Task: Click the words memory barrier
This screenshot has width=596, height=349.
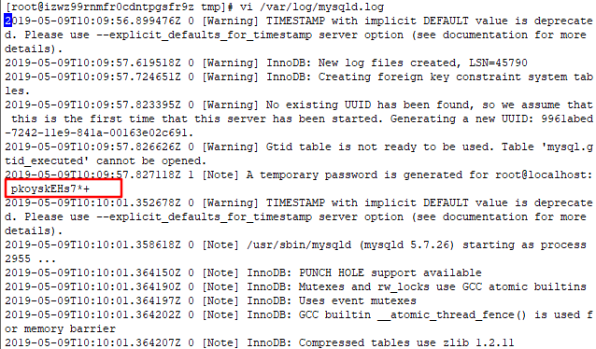Action: click(x=69, y=328)
